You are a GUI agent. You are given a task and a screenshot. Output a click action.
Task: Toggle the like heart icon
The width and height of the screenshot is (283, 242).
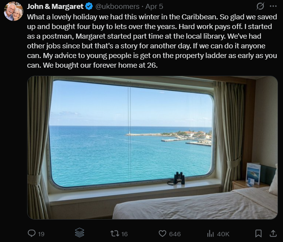click(163, 233)
